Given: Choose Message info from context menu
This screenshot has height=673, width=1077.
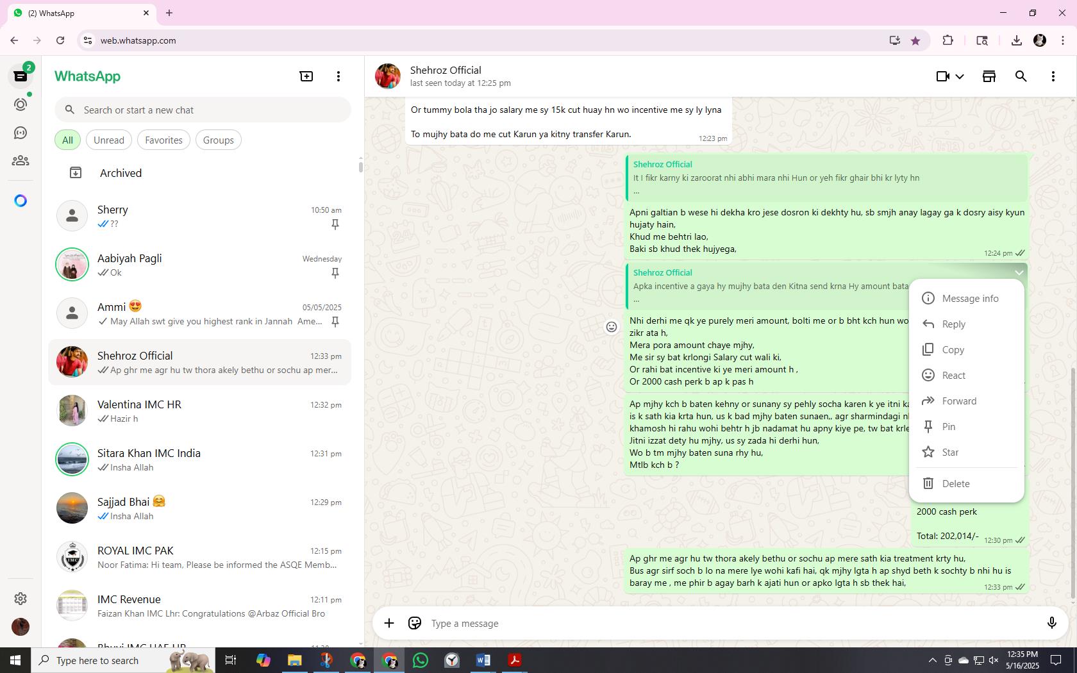Looking at the screenshot, I should tap(966, 299).
